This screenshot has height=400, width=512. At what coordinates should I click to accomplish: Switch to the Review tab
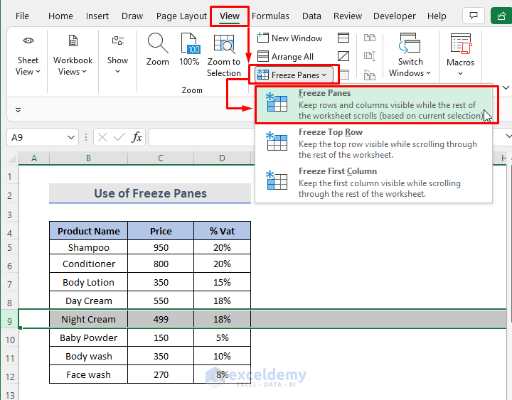[x=348, y=16]
